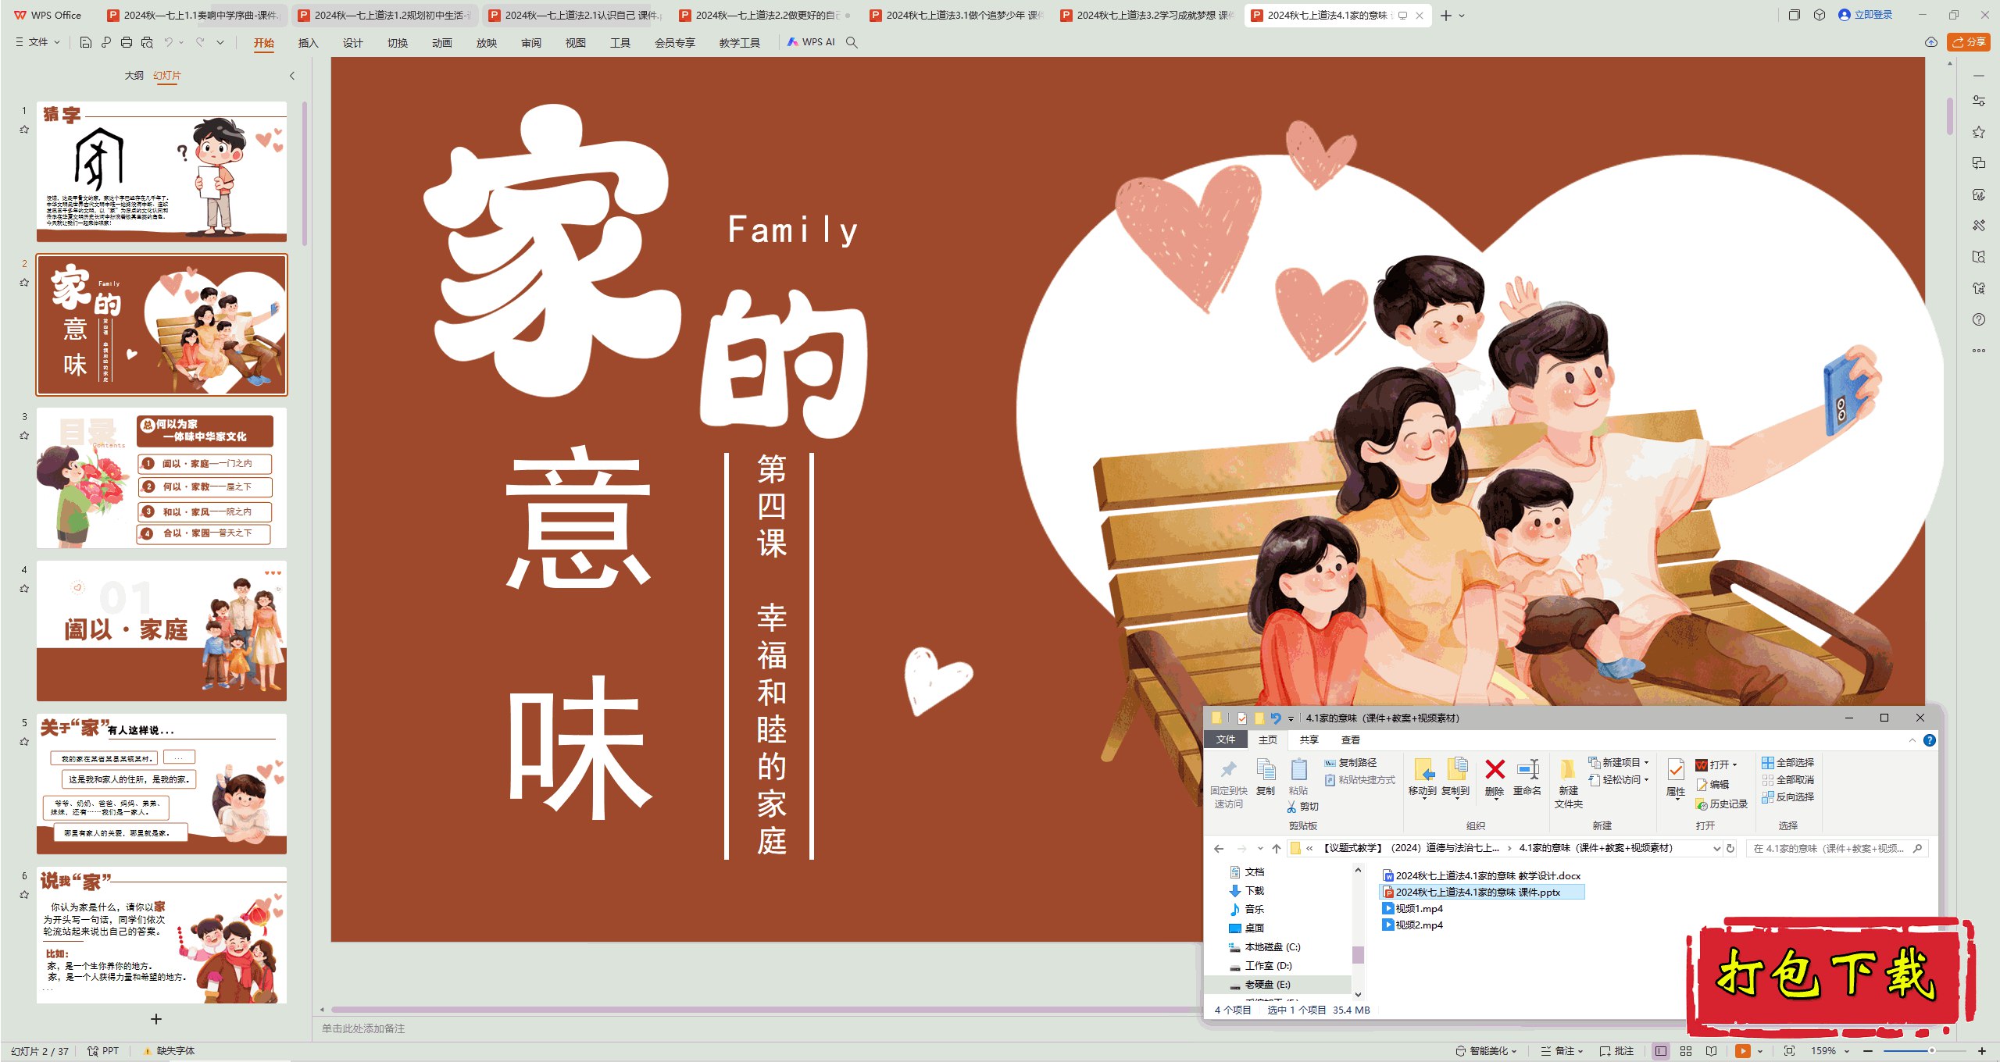This screenshot has height=1062, width=2000.
Task: Click the Save icon in quick toolbar
Action: [x=86, y=42]
